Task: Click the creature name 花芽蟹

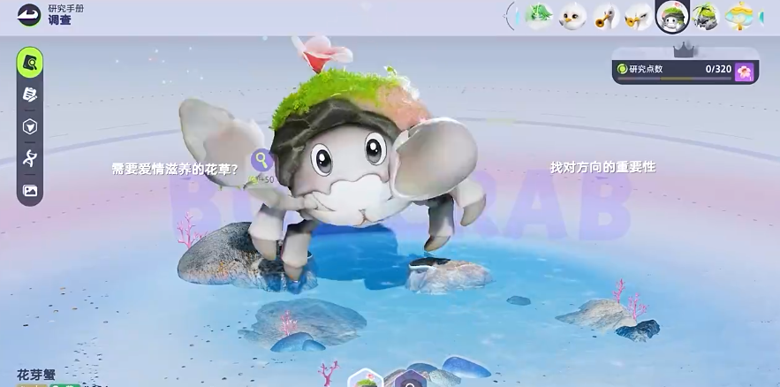Action: coord(36,375)
